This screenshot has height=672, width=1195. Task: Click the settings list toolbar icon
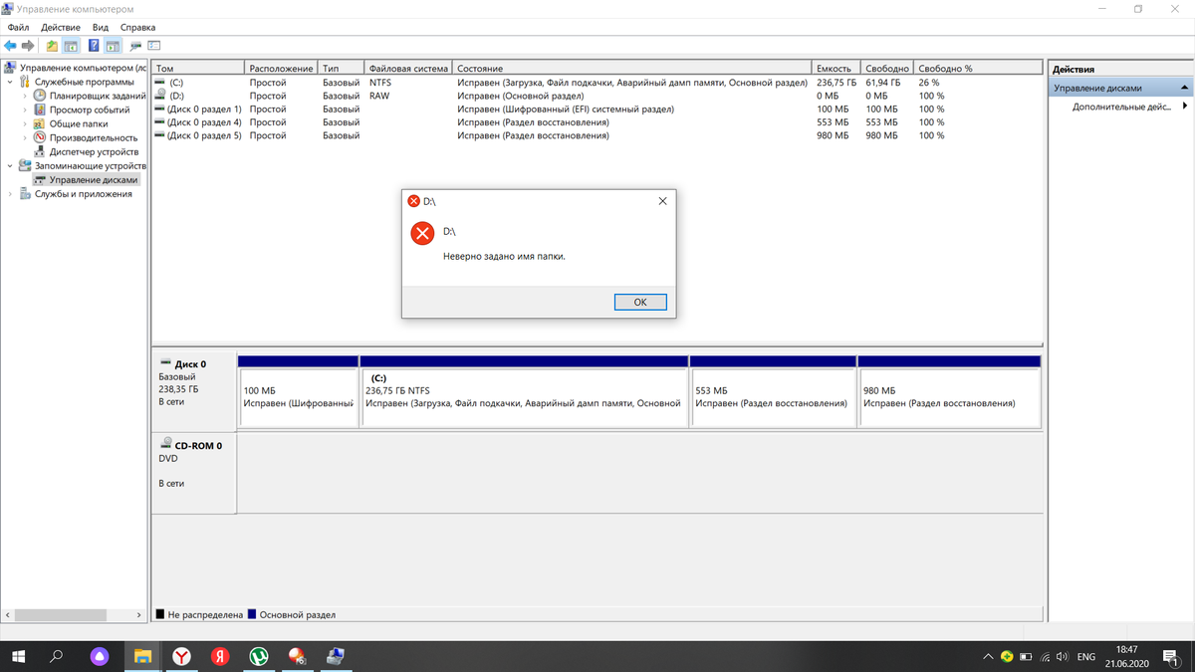(154, 46)
